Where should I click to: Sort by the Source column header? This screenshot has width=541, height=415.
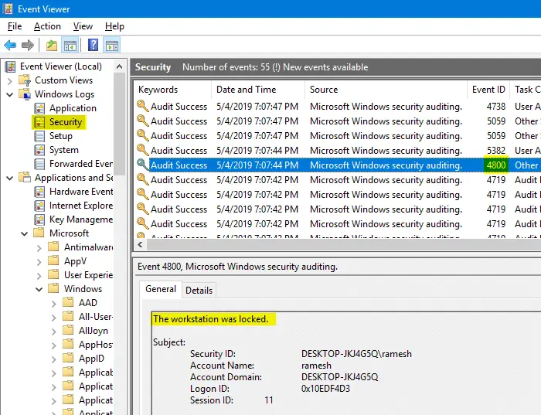[x=386, y=90]
